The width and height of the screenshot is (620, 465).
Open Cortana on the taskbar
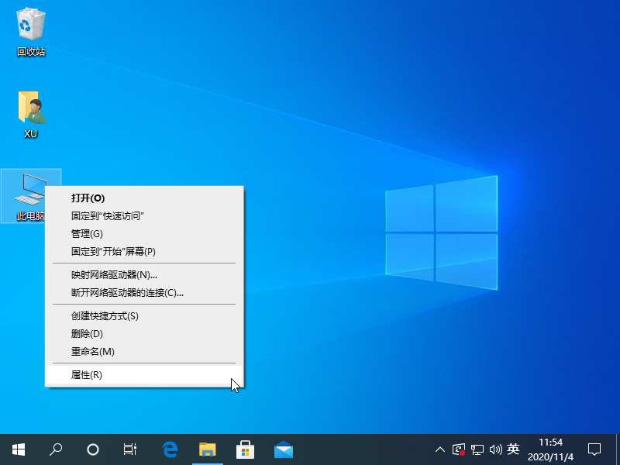(92, 449)
